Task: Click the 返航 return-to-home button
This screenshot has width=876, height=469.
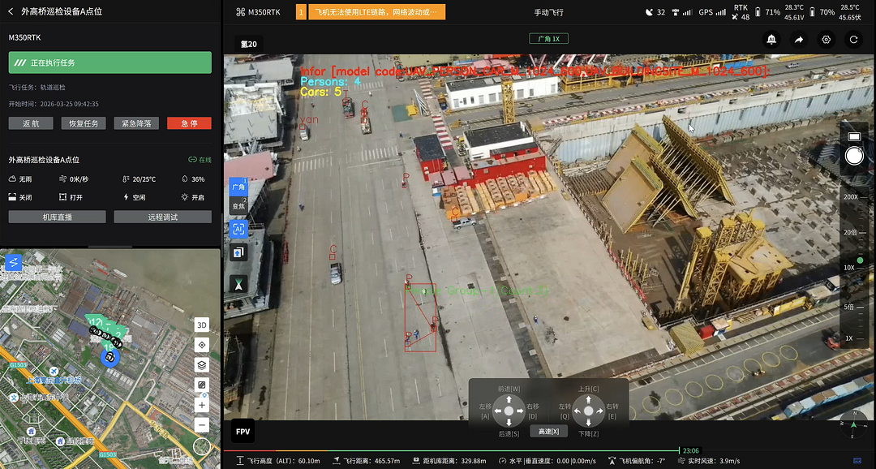Action: [x=31, y=123]
